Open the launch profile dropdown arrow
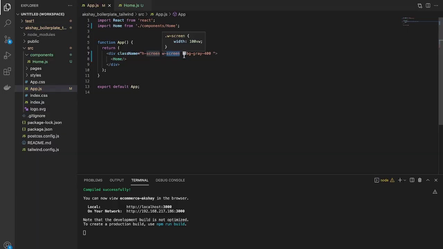The width and height of the screenshot is (443, 249). click(405, 180)
